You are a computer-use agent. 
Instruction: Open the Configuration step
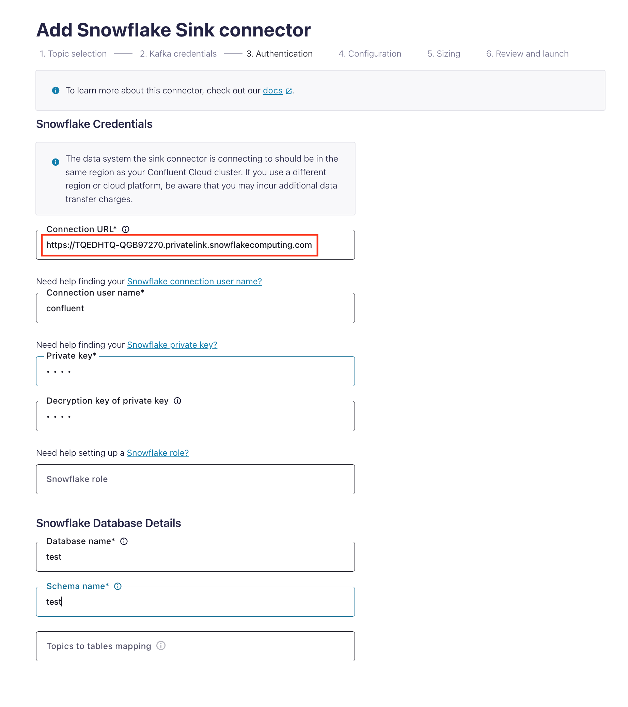coord(370,54)
